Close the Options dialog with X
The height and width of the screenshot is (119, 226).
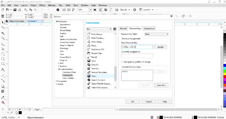(x=171, y=16)
